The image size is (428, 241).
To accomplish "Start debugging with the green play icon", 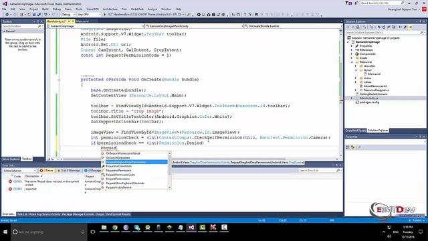I will [104, 15].
